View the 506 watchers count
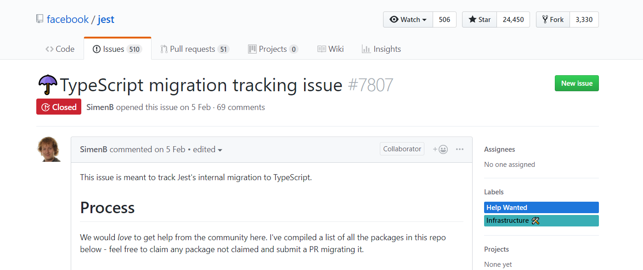 [x=445, y=20]
